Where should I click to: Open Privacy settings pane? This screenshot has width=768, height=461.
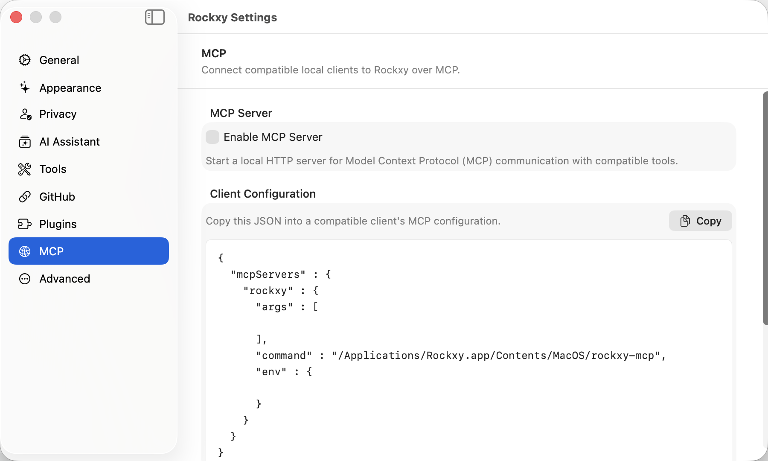click(89, 114)
